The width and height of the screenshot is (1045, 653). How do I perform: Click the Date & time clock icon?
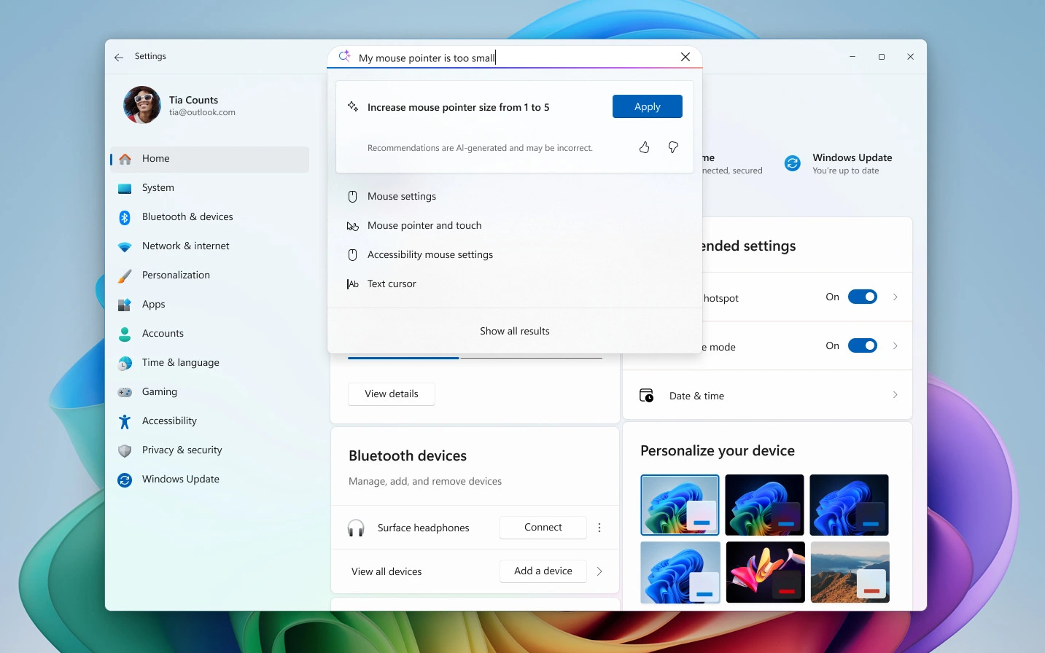coord(647,395)
